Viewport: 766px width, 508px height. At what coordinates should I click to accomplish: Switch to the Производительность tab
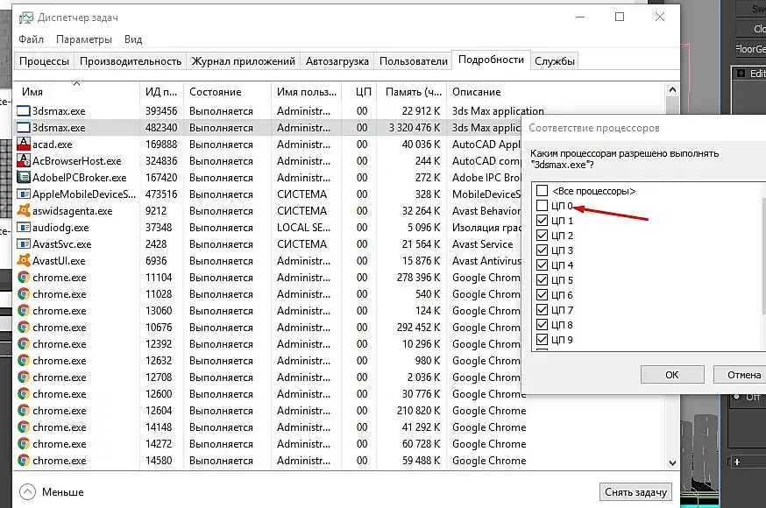131,61
